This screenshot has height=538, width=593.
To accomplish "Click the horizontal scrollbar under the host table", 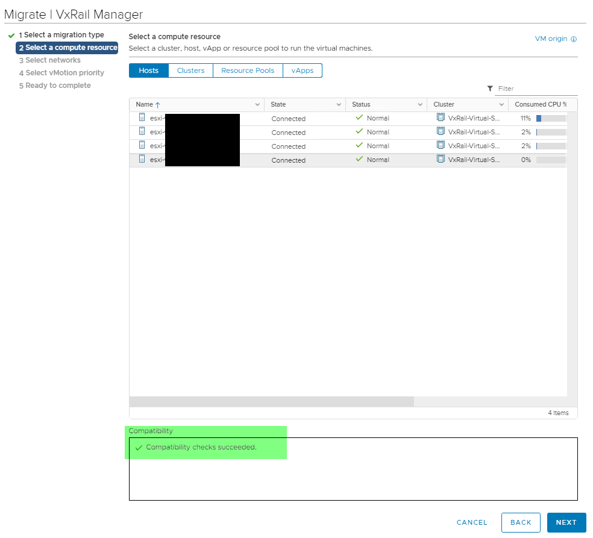I will coord(272,401).
